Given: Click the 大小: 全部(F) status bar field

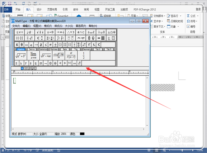Looking at the screenshot, I should click(x=43, y=134).
